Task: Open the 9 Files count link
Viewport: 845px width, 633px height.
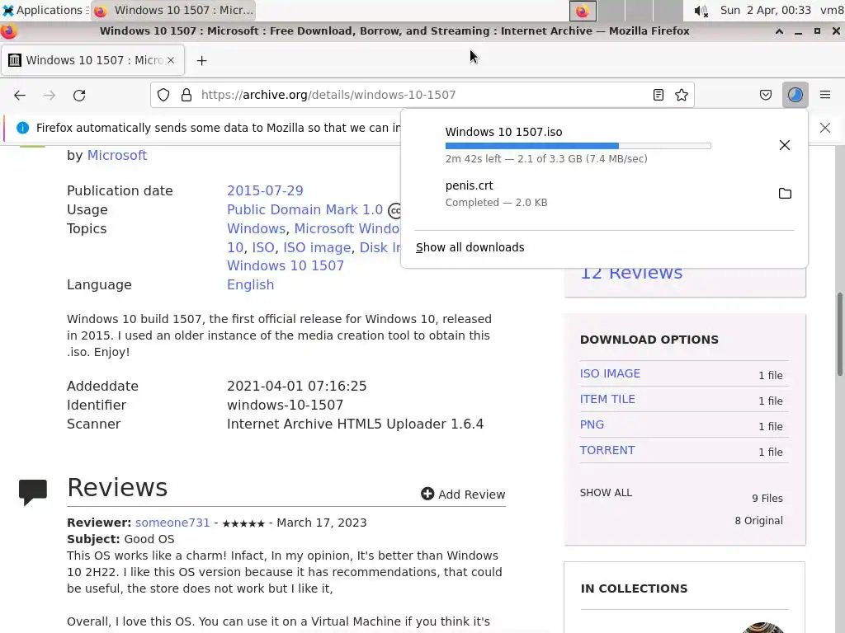Action: [x=767, y=499]
